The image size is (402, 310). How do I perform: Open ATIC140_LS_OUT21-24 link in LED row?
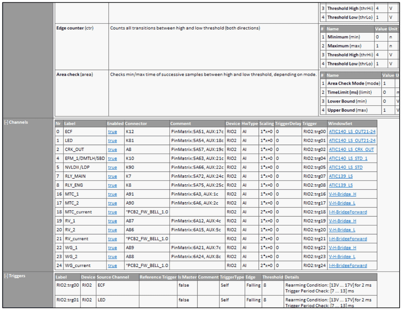click(352, 141)
